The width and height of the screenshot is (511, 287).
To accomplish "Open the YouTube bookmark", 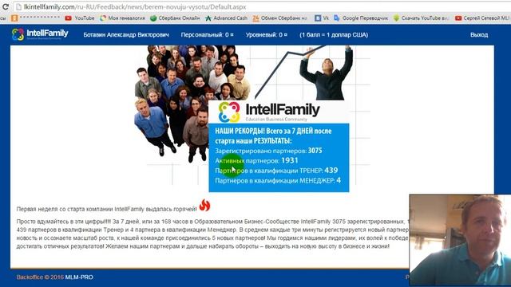I will pyautogui.click(x=80, y=18).
